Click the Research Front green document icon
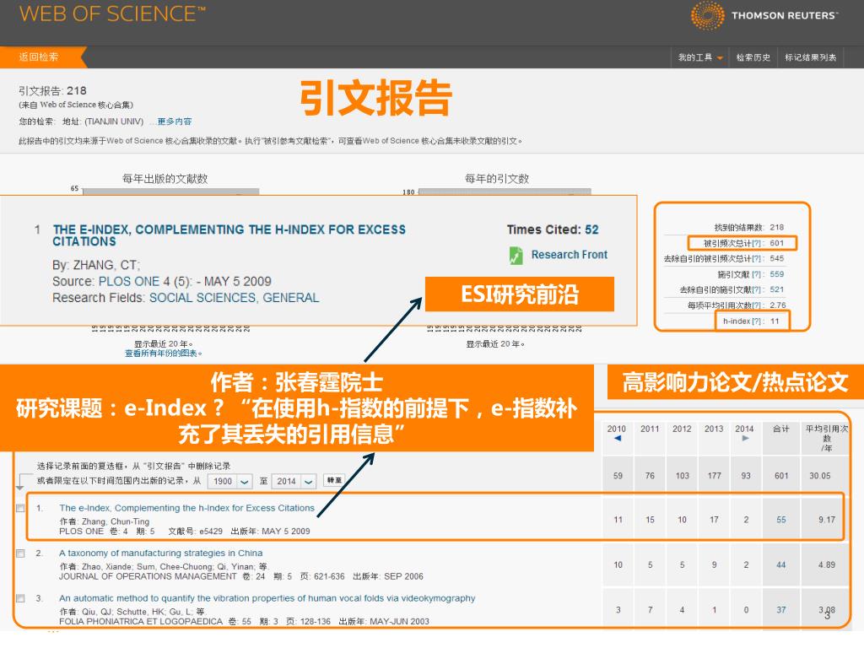This screenshot has height=648, width=864. coord(516,255)
